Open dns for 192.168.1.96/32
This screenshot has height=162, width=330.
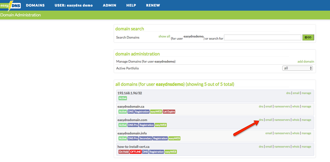288,93
